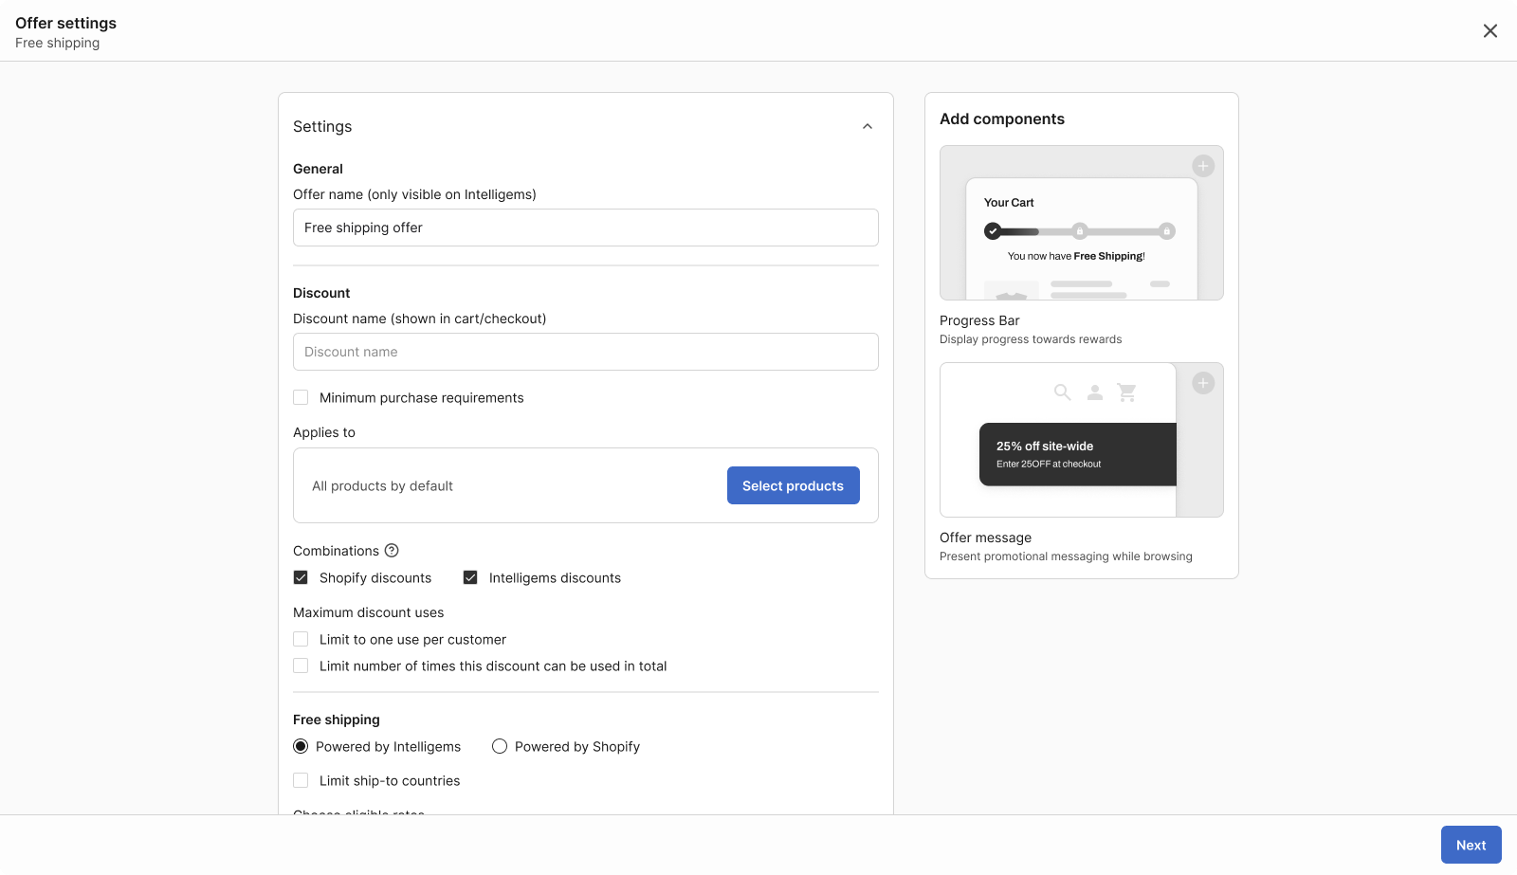
Task: Click the cart icon in Offer message preview
Action: click(1126, 392)
